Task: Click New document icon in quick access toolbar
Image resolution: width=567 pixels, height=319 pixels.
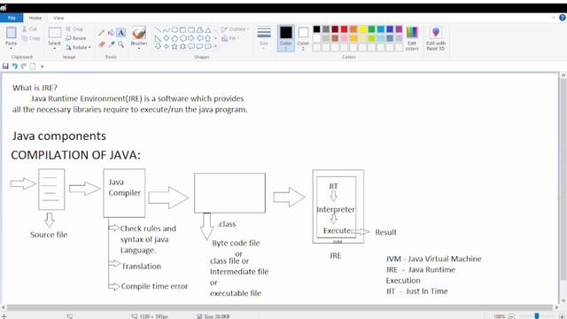Action: (x=33, y=66)
